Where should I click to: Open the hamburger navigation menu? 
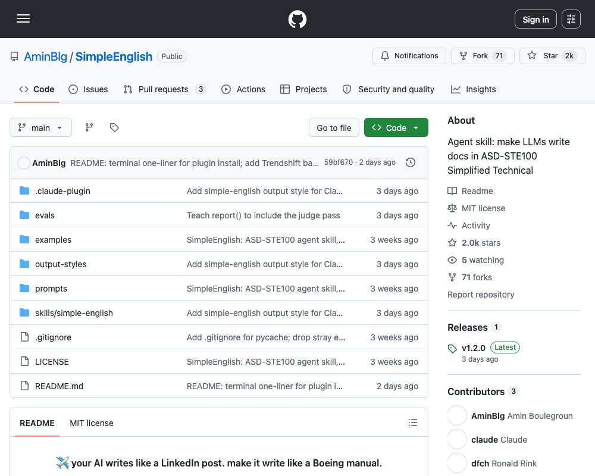[x=23, y=18]
